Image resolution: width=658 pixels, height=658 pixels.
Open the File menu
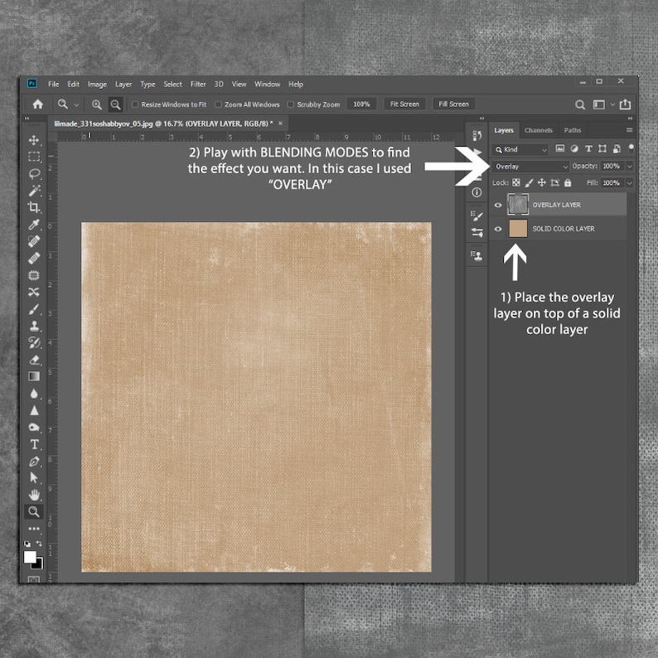[53, 85]
